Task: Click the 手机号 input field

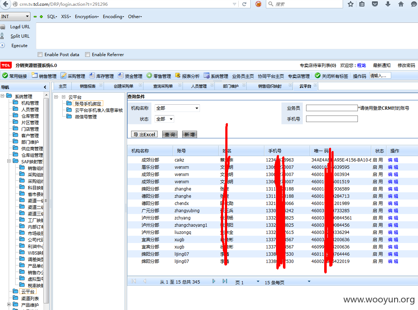Action: [332, 119]
